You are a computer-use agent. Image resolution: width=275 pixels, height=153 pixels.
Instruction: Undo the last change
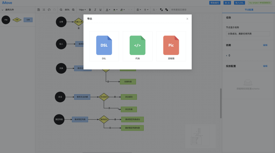pos(49,10)
